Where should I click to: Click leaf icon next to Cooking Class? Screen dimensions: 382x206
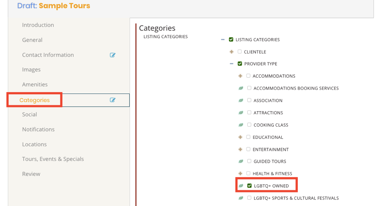click(x=241, y=125)
